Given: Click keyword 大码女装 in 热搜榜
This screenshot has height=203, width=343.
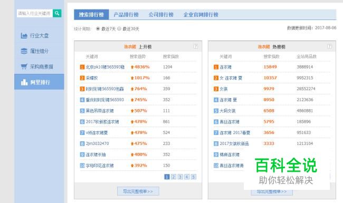Looking at the screenshot, I should click(x=227, y=111).
